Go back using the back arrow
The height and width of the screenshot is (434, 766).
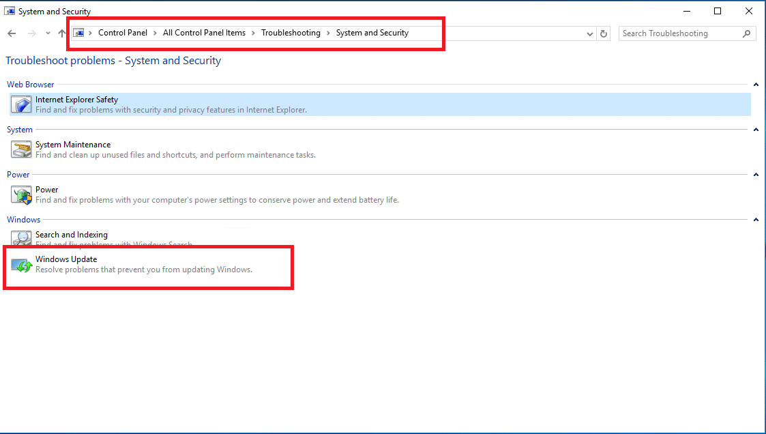[x=12, y=33]
